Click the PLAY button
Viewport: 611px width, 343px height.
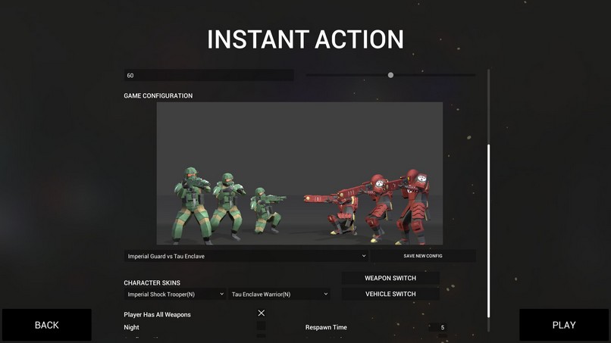pyautogui.click(x=564, y=325)
